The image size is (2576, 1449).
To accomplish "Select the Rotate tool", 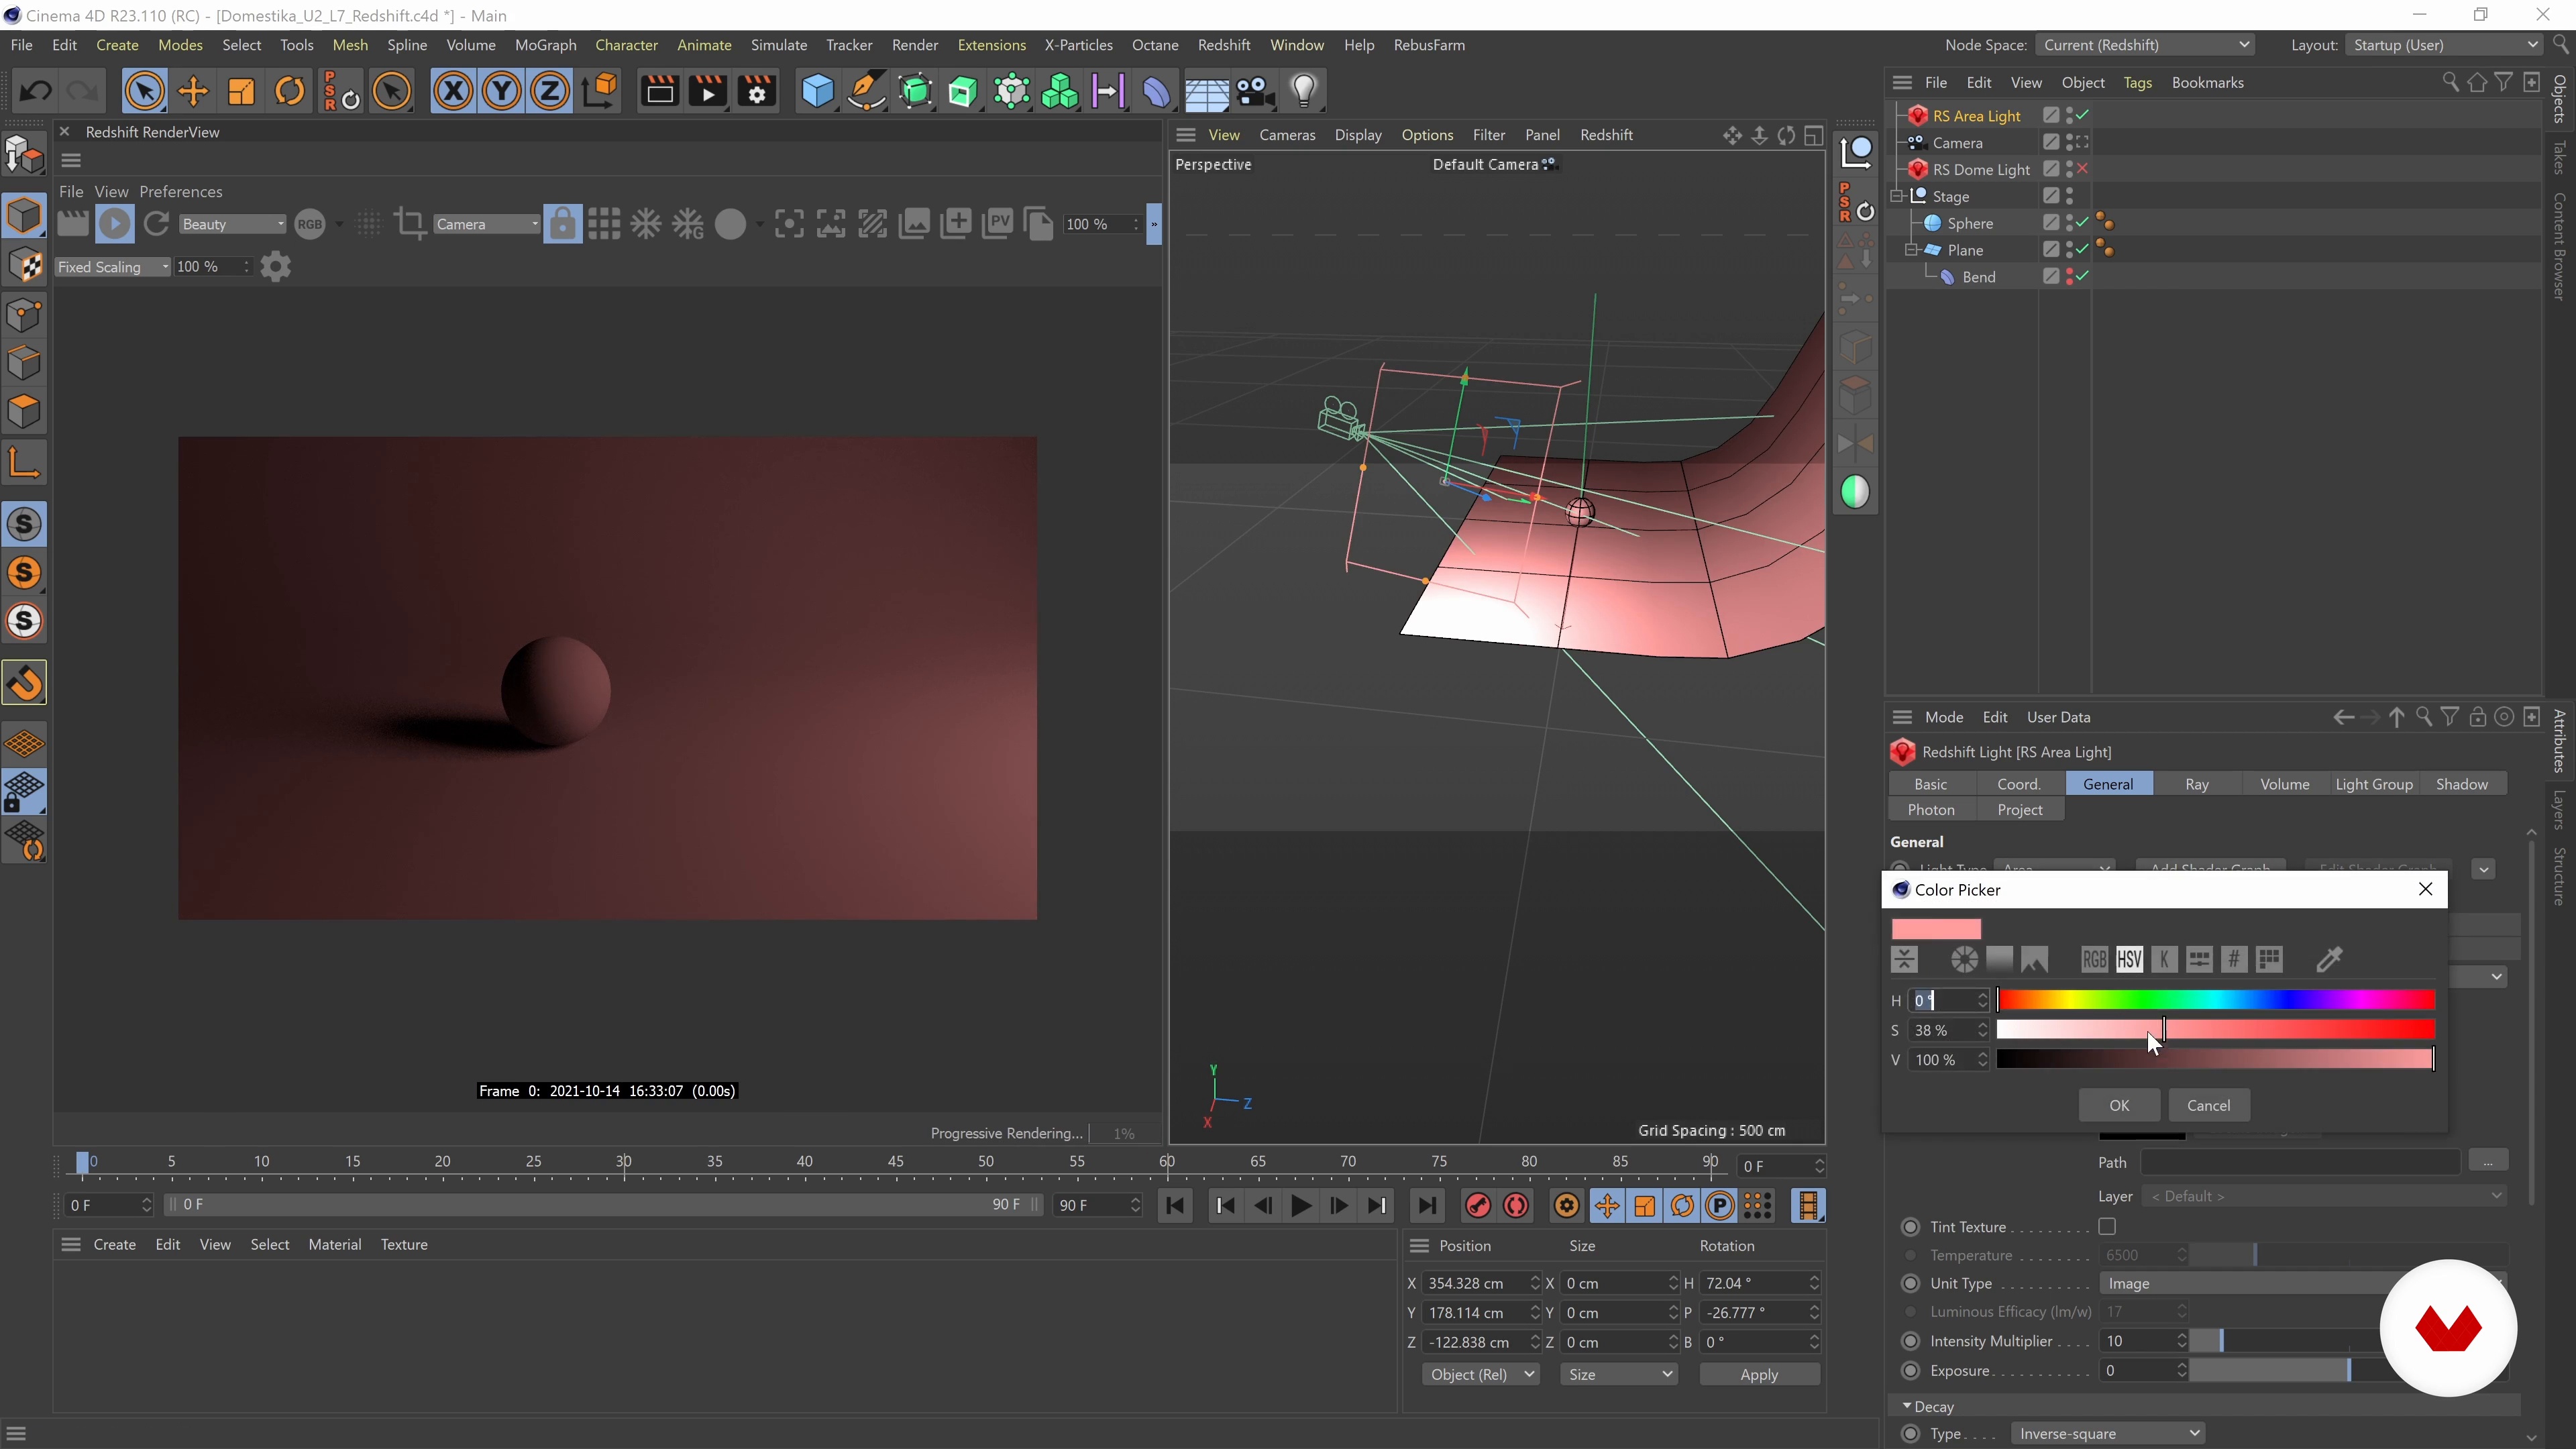I will [290, 92].
